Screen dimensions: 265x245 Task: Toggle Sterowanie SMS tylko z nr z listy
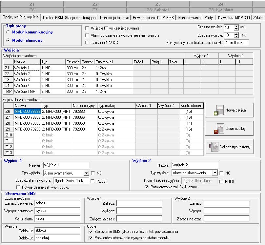click(x=91, y=232)
